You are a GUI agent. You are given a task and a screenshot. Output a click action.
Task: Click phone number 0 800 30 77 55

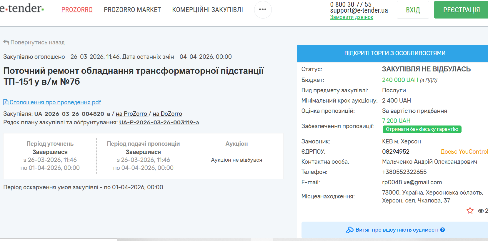pos(351,4)
